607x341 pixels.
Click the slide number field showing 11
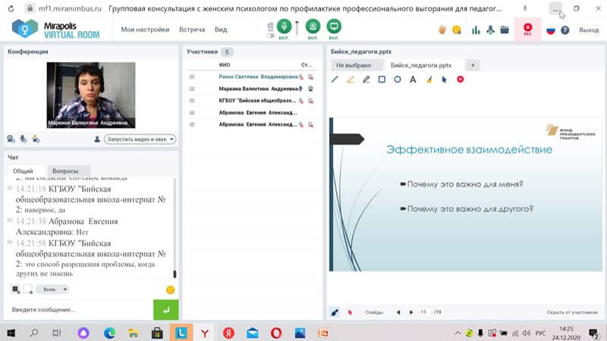click(424, 312)
